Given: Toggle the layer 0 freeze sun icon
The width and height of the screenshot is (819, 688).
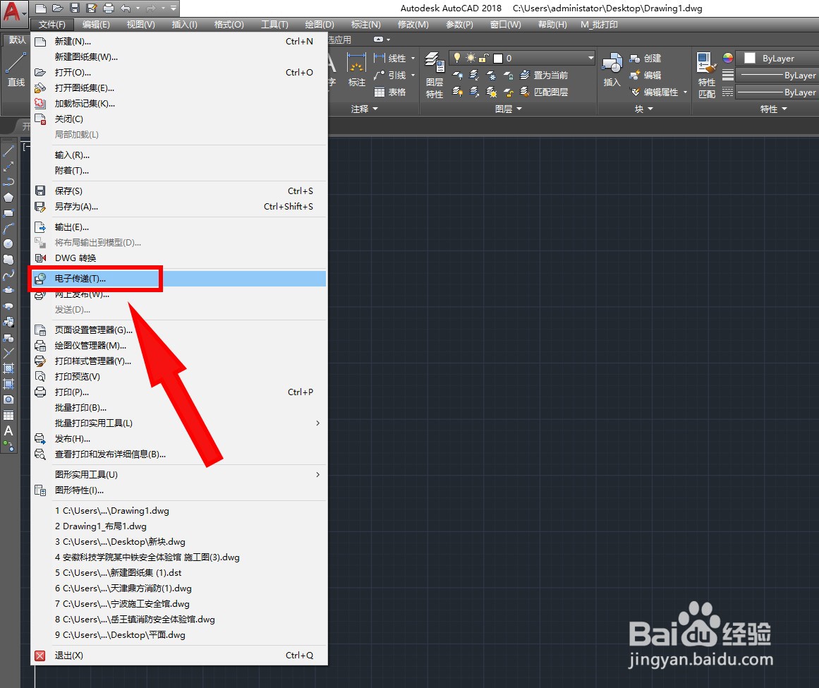Looking at the screenshot, I should coord(471,58).
